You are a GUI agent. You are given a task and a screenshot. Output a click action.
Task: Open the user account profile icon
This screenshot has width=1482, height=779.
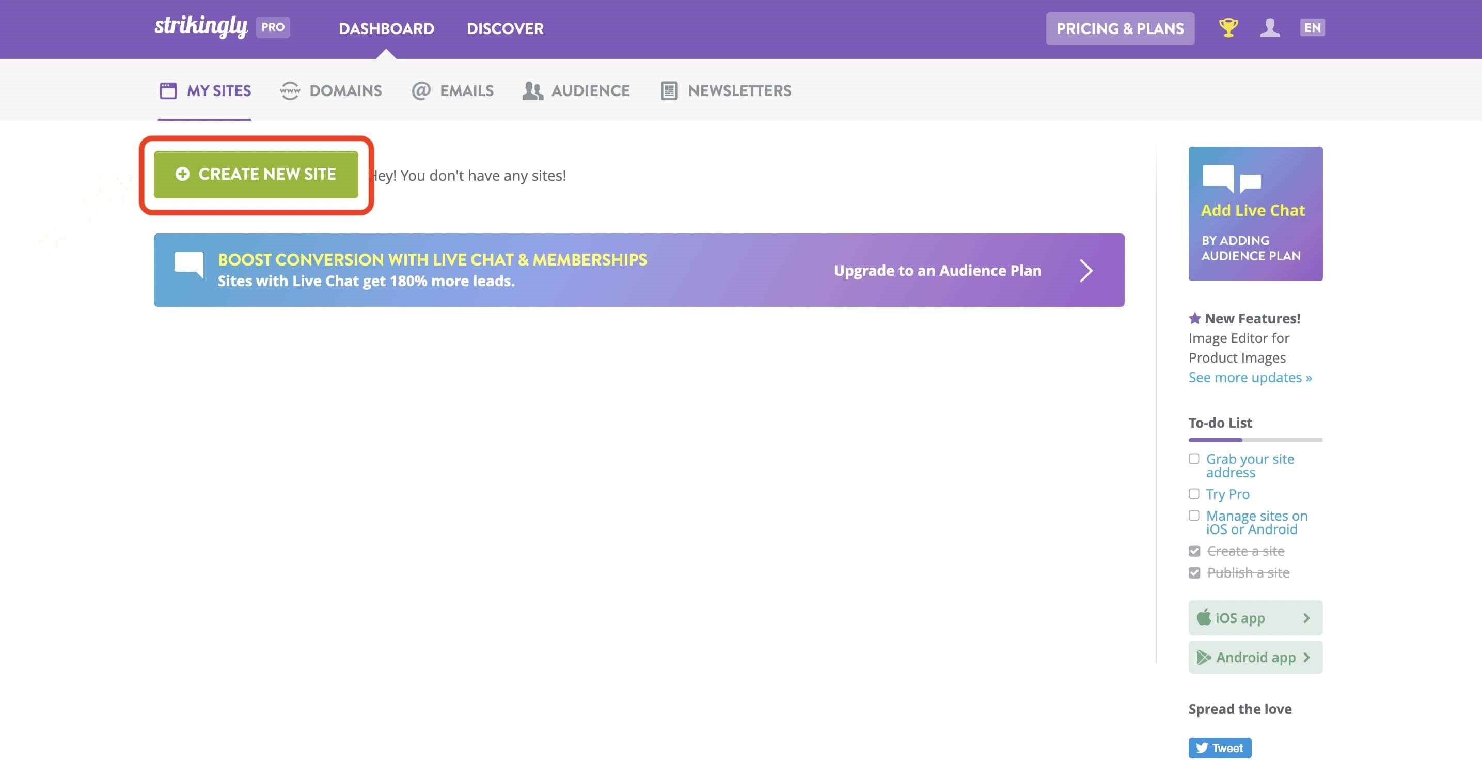point(1271,27)
